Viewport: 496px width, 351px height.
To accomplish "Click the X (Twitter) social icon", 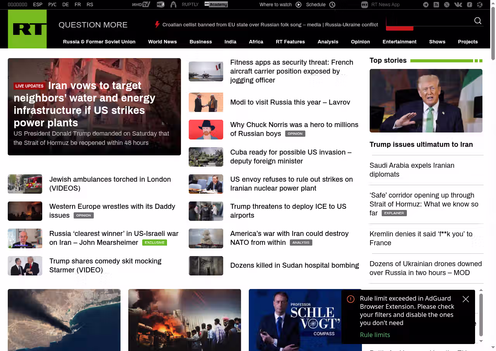I will [447, 5].
